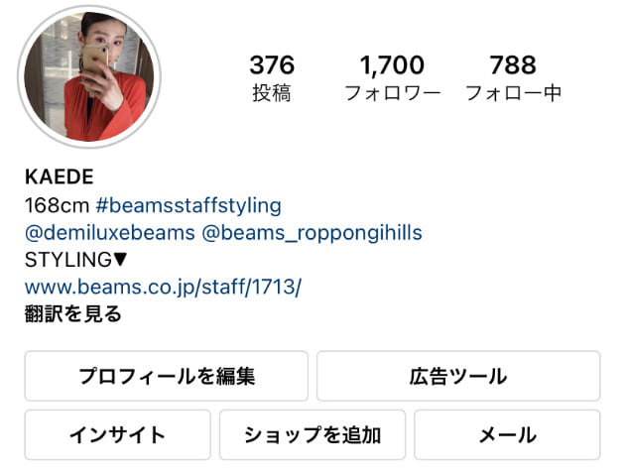This screenshot has height=474, width=625.
Task: Open following list showing 788
Action: (513, 64)
